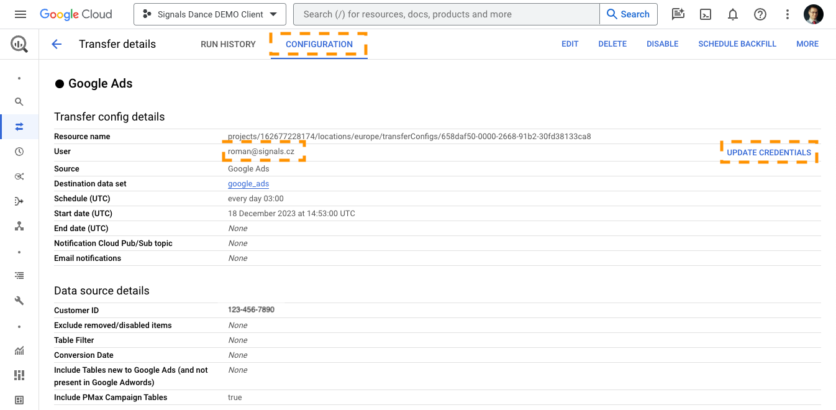Click the Source 'Google Ads' value

(x=248, y=169)
